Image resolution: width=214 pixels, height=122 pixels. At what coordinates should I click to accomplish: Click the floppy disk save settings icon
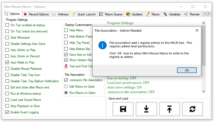123,109
